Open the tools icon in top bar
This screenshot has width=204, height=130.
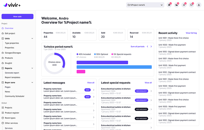(x=169, y=5)
